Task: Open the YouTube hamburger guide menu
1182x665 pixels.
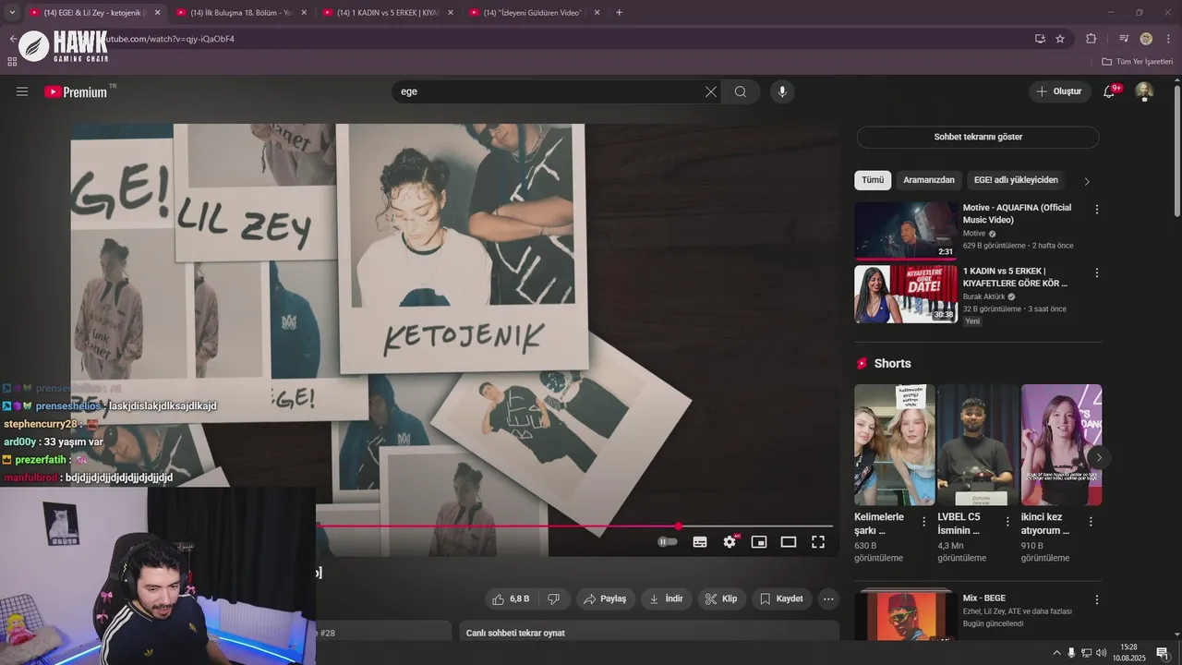Action: click(22, 91)
